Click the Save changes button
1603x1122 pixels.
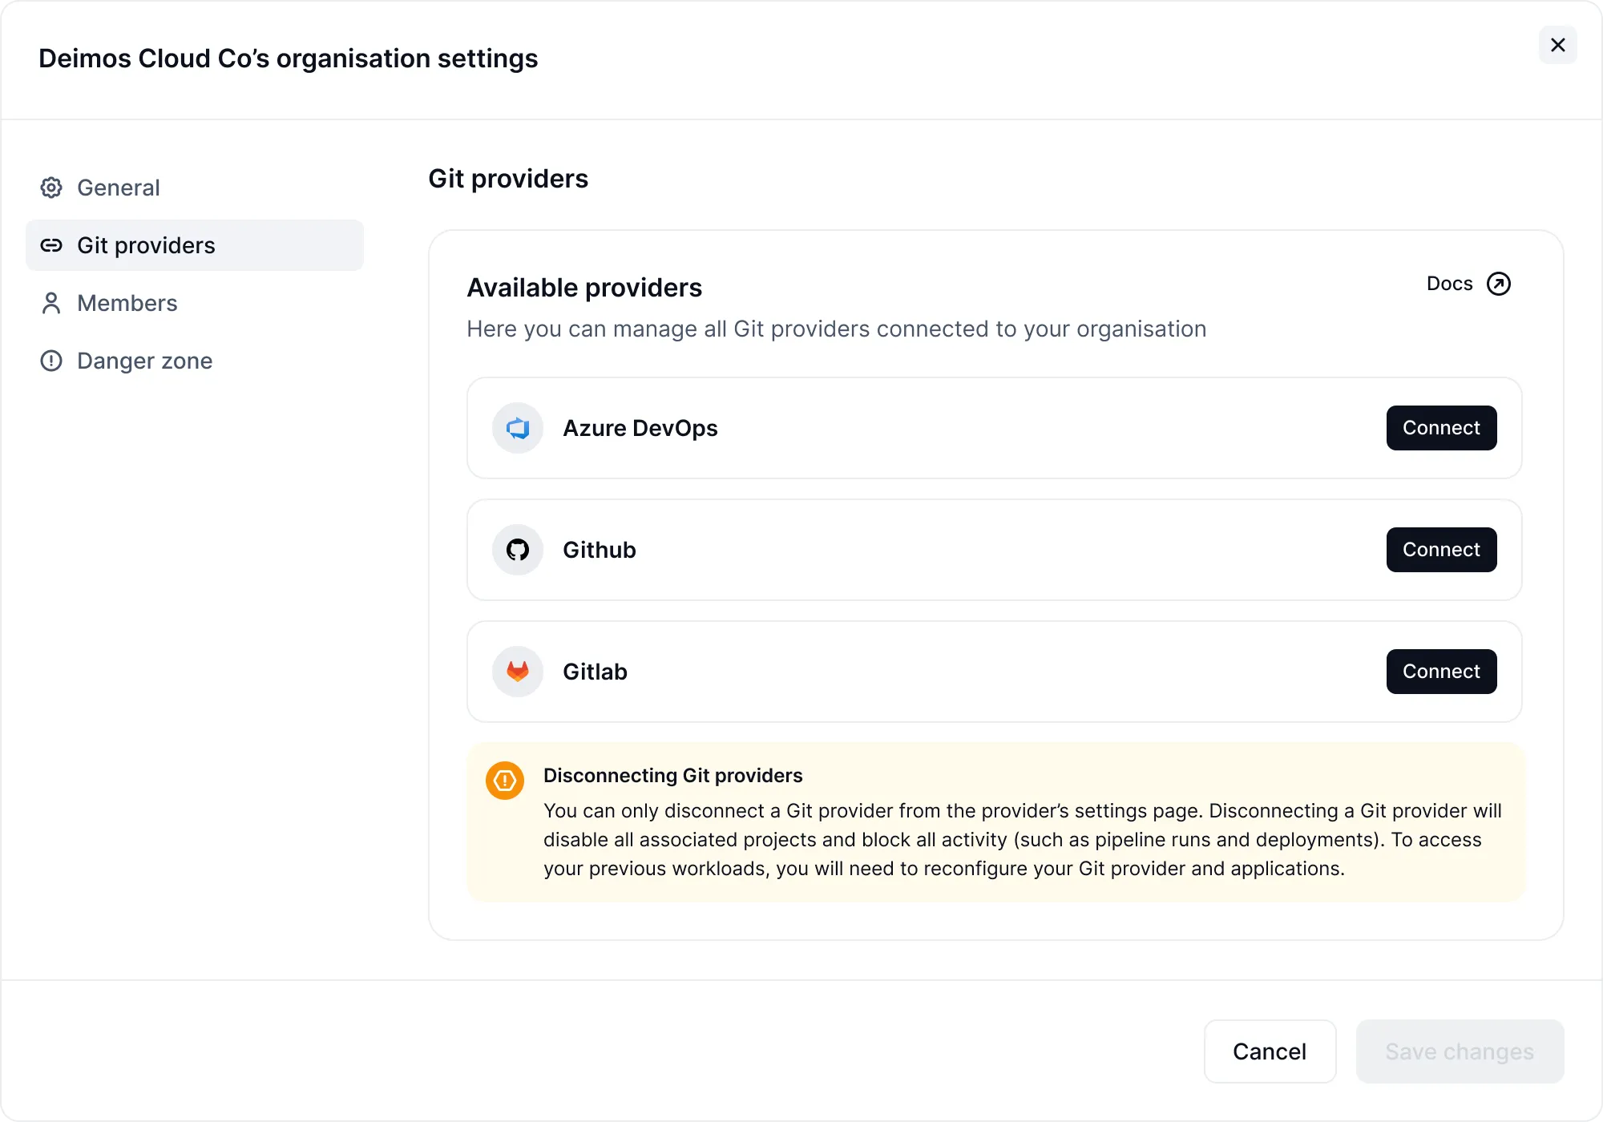(x=1460, y=1051)
